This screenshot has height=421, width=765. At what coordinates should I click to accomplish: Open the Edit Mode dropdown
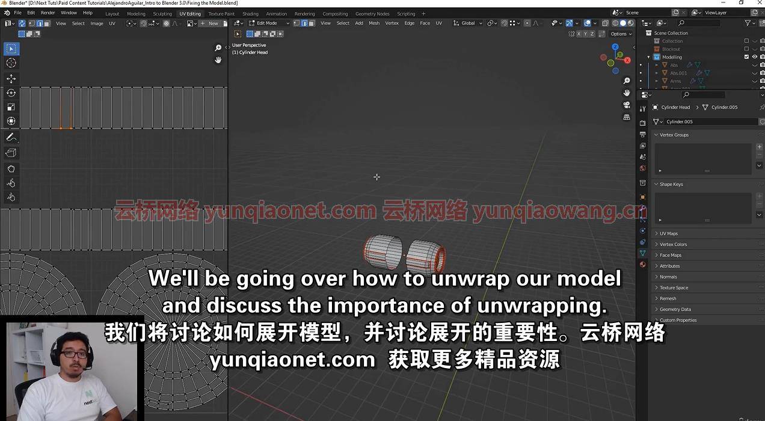[269, 23]
